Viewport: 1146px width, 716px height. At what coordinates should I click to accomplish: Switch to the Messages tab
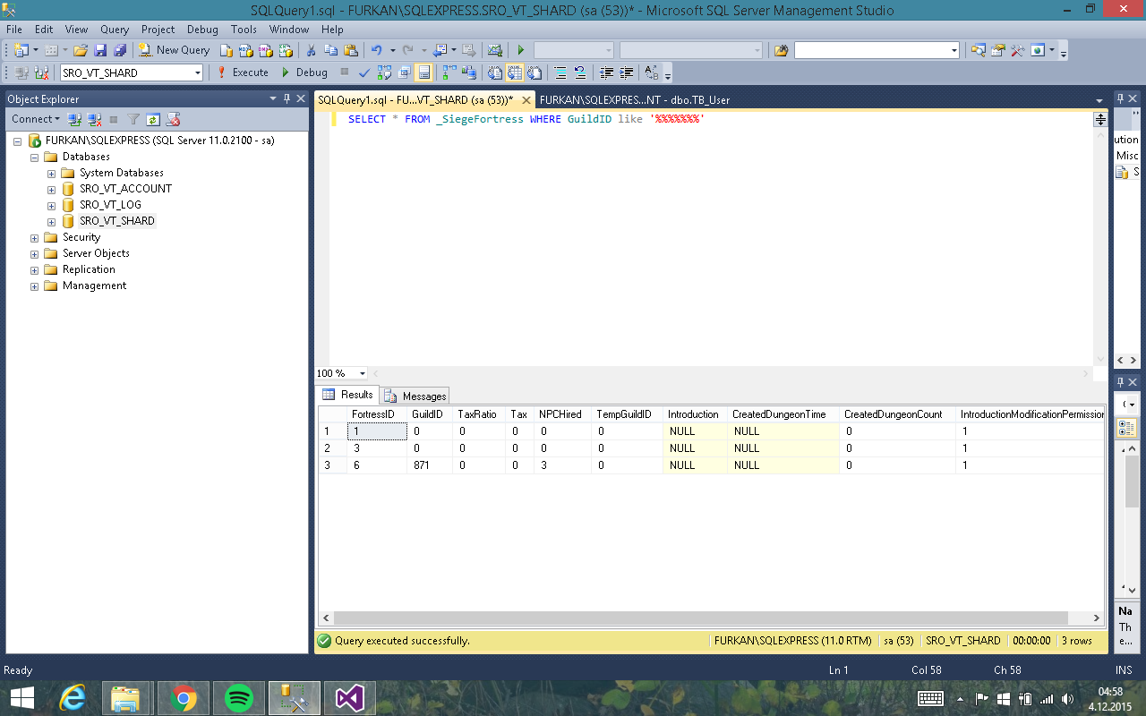coord(415,396)
